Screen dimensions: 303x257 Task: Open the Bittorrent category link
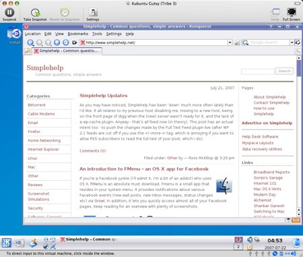[x=36, y=105]
